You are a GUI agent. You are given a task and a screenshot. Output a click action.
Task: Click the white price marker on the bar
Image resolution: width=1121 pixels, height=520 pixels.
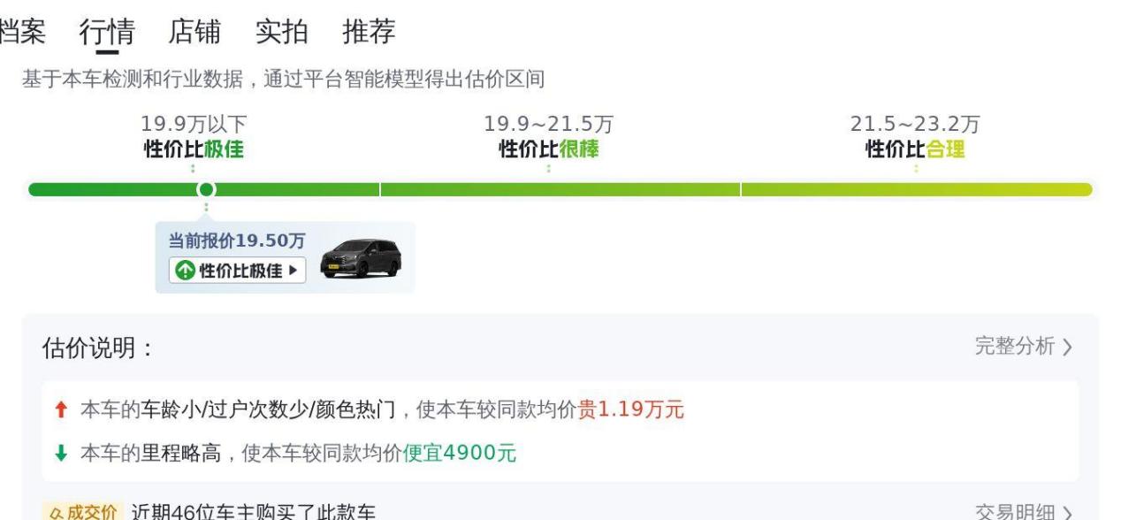click(x=206, y=189)
